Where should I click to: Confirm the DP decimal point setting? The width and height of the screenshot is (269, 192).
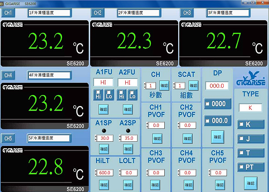(218, 137)
